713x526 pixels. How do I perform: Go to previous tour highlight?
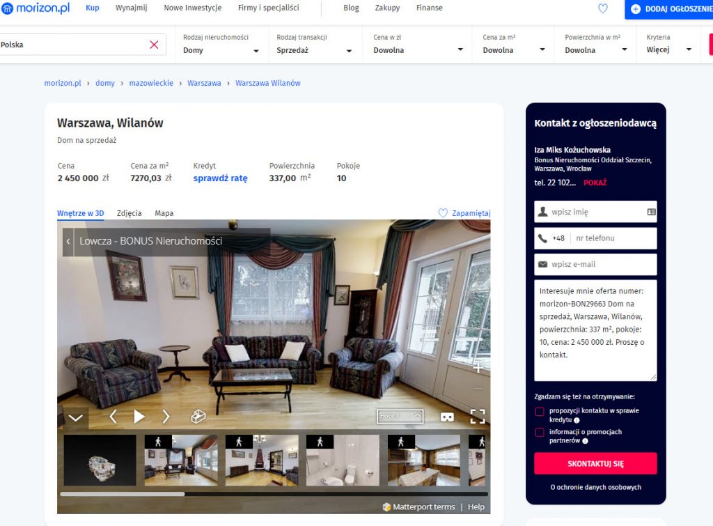click(113, 417)
